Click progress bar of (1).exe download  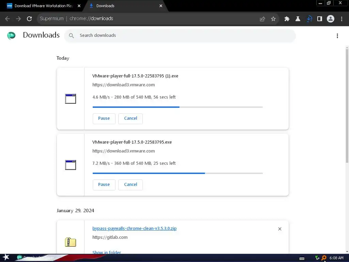pyautogui.click(x=178, y=107)
